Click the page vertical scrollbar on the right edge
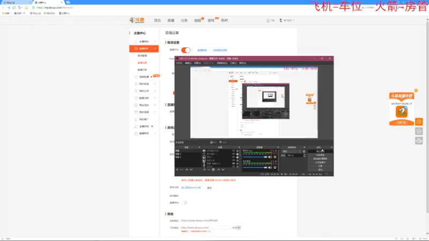The image size is (429, 241). pos(427,117)
